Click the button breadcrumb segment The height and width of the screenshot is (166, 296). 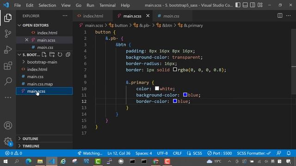[118, 25]
